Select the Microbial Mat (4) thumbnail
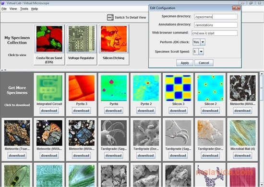The image size is (264, 187). tap(242, 133)
